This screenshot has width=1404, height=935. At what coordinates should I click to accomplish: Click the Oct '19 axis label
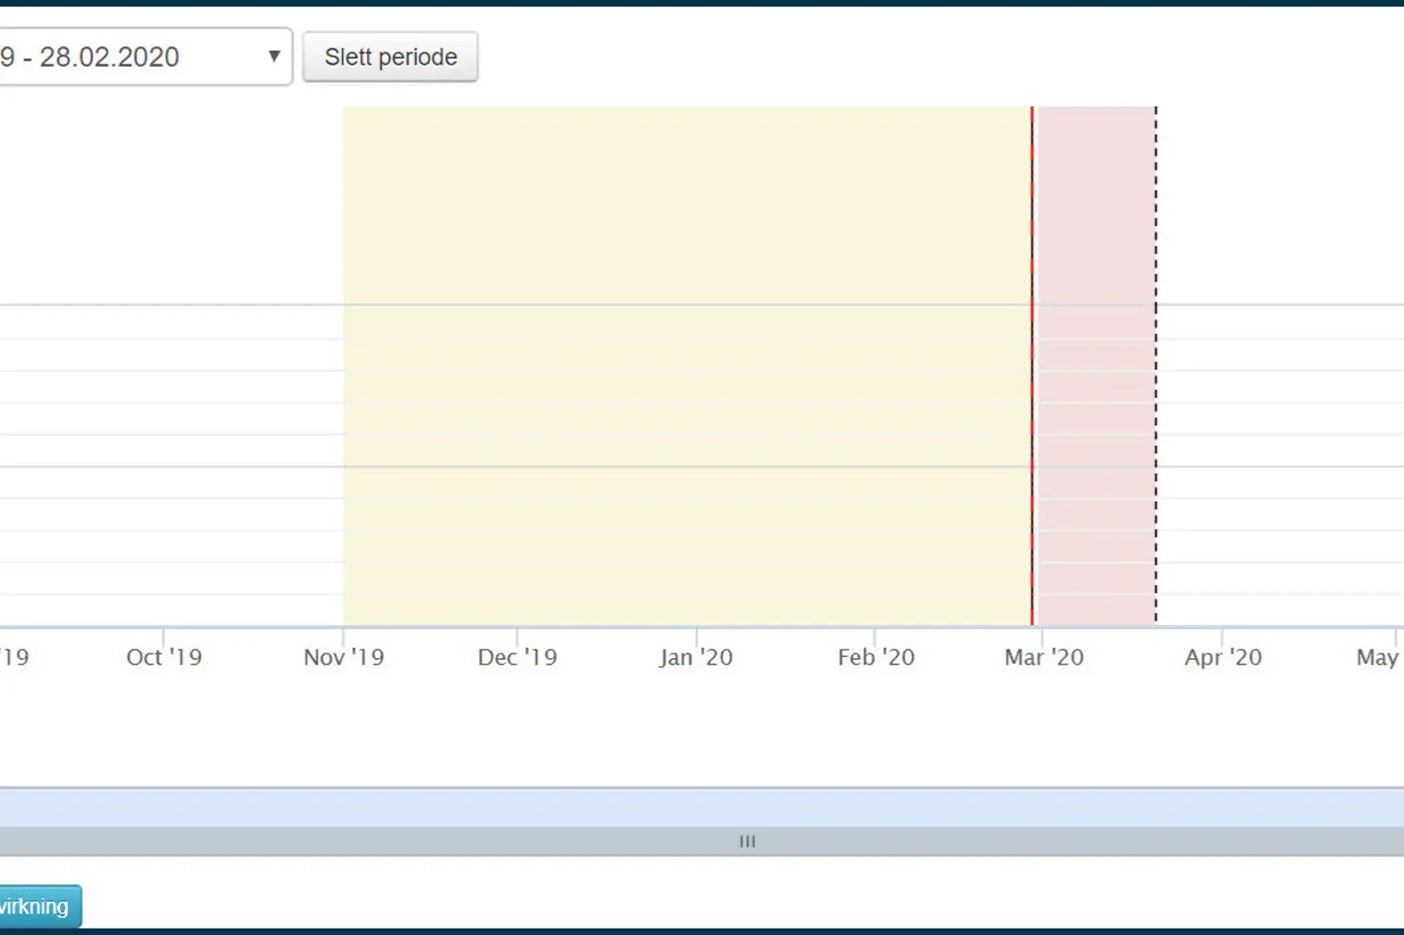(x=164, y=657)
